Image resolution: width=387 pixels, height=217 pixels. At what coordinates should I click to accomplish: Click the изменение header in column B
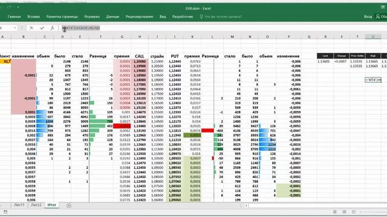[x=23, y=56]
